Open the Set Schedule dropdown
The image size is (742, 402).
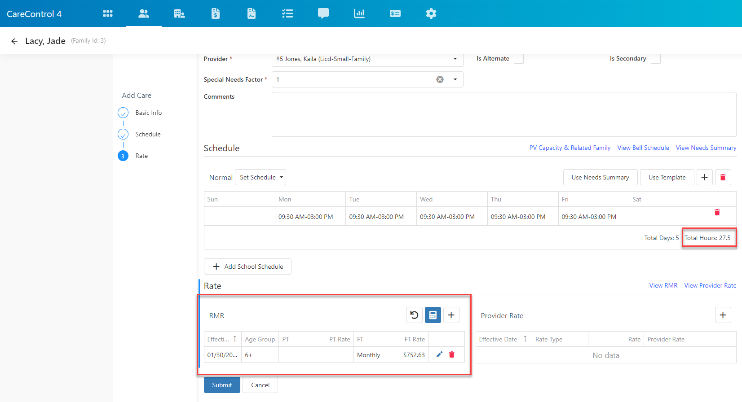(261, 177)
